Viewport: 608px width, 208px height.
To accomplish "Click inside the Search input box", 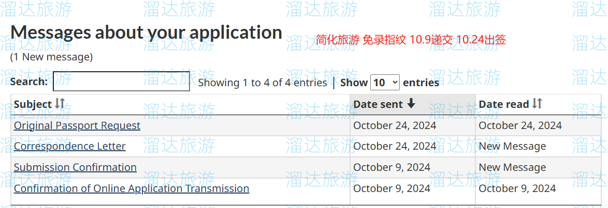I will tap(121, 81).
